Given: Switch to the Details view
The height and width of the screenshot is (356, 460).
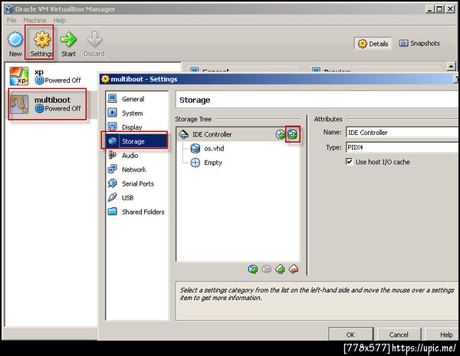Looking at the screenshot, I should click(x=373, y=44).
